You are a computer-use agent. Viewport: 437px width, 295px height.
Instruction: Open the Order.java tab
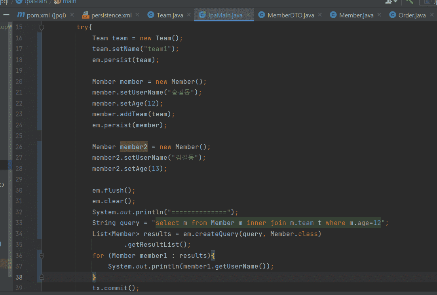click(408, 15)
